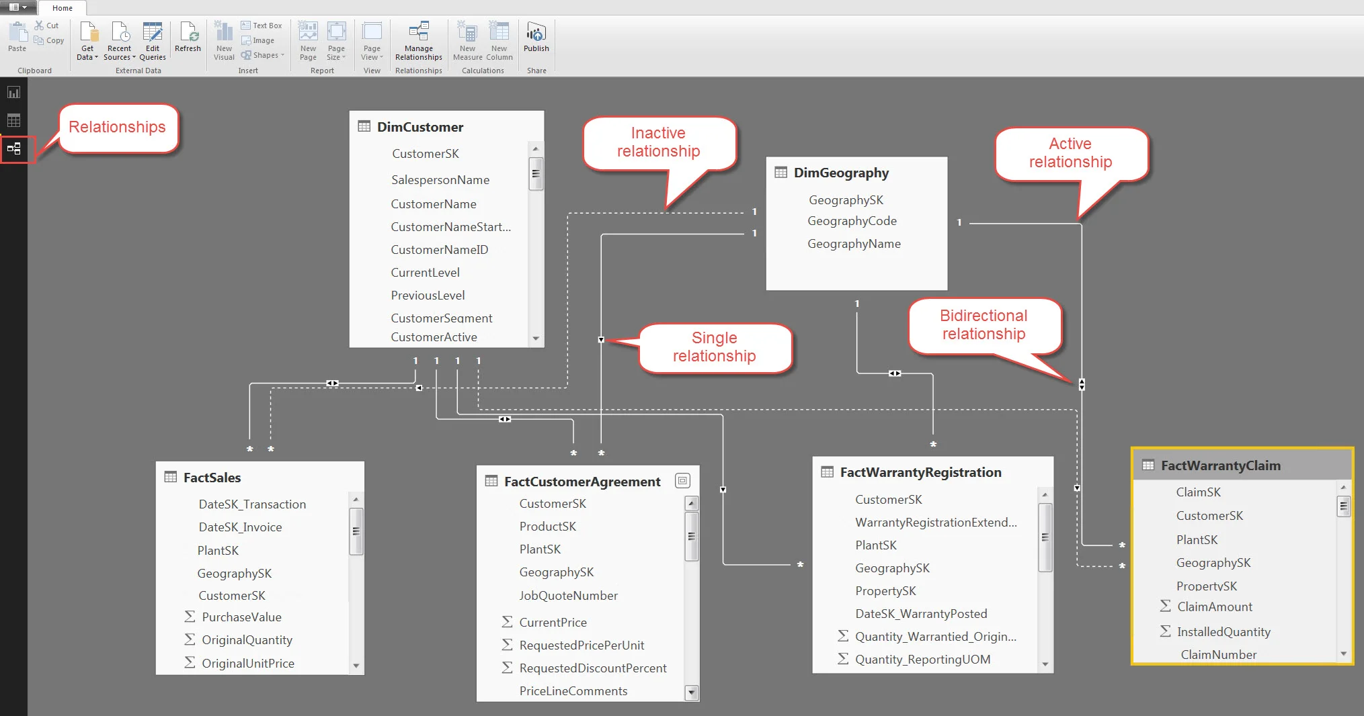Refresh the data model
1364x716 pixels.
click(188, 38)
